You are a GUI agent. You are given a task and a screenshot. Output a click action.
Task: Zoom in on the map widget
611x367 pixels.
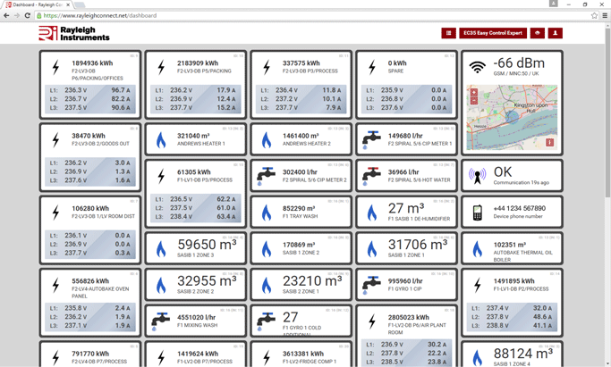[474, 93]
